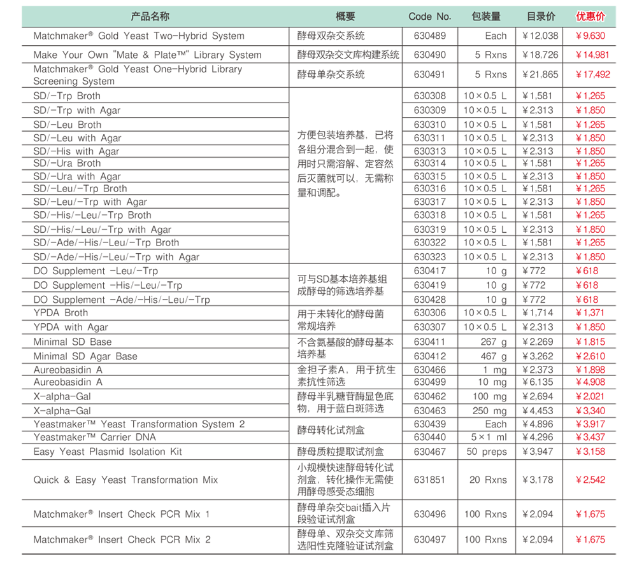Viewport: 637px width, 563px height.
Task: Select Yeastmaker Yeast Transformation System 2
Action: pyautogui.click(x=139, y=425)
